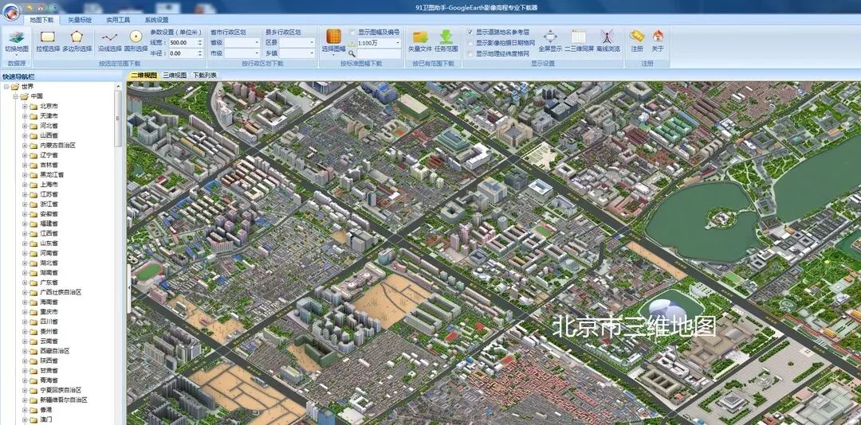Expand the 北京市 tree node
The height and width of the screenshot is (425, 861).
(x=25, y=107)
